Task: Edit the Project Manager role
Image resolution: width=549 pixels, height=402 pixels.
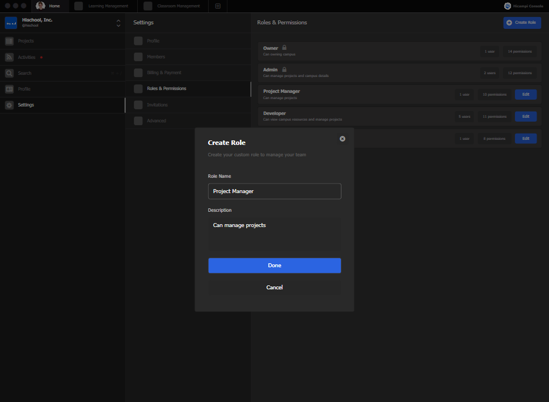Action: (525, 94)
